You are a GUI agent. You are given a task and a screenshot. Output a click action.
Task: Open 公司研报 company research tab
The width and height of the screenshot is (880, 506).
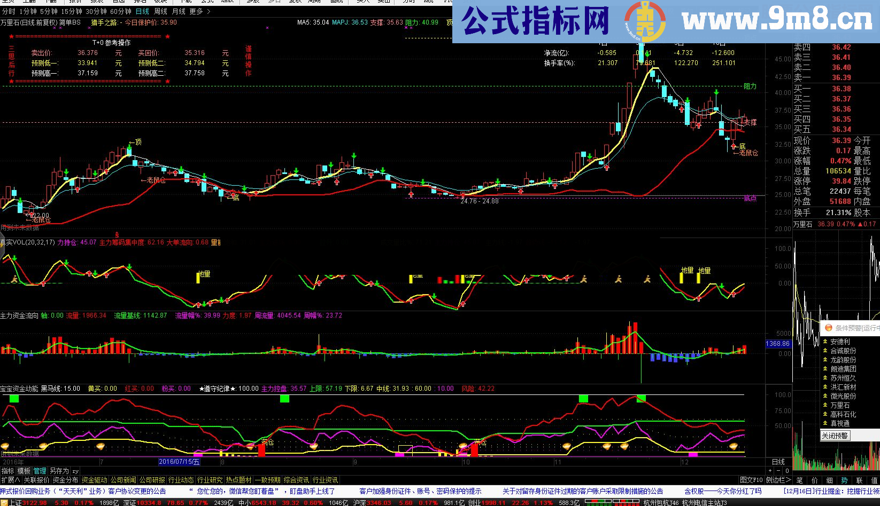[x=152, y=480]
